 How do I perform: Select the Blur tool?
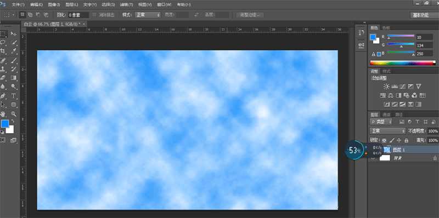coord(3,87)
